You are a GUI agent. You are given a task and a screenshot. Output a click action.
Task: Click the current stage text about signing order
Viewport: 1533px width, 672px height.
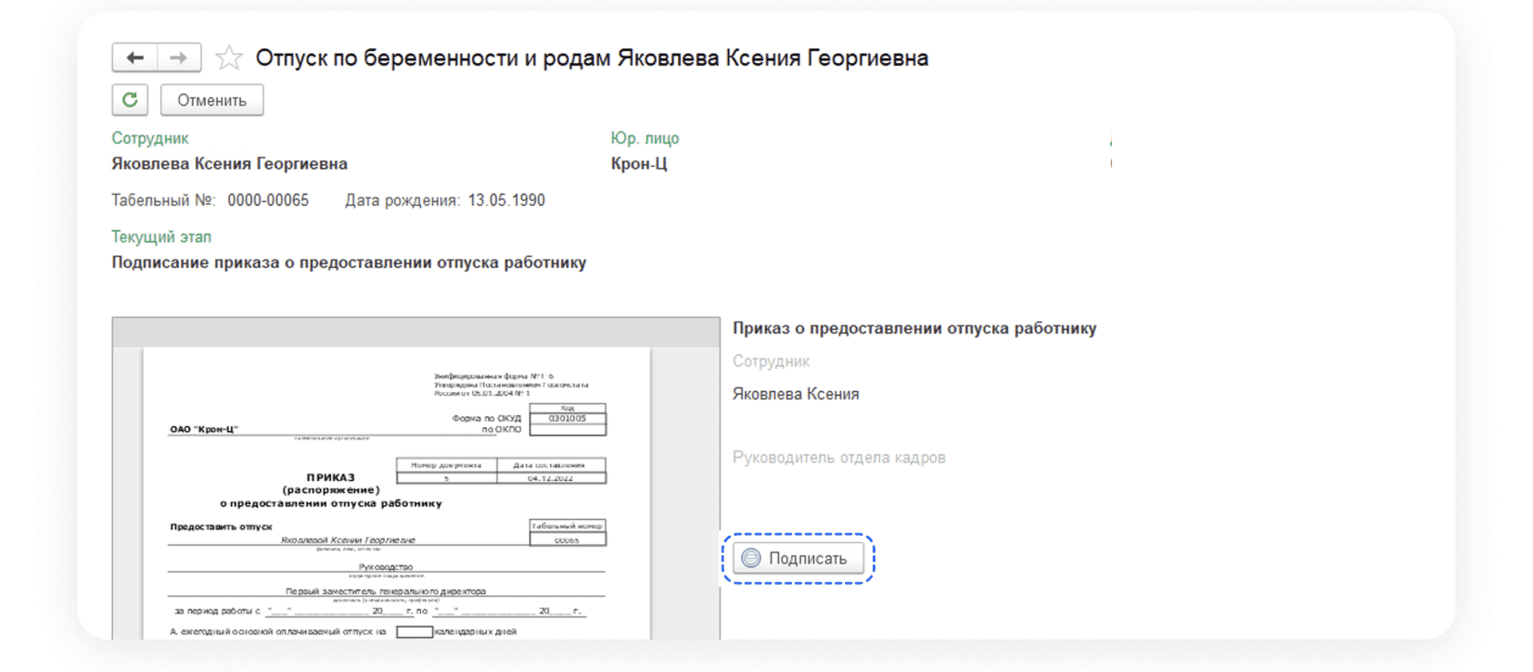tap(349, 262)
